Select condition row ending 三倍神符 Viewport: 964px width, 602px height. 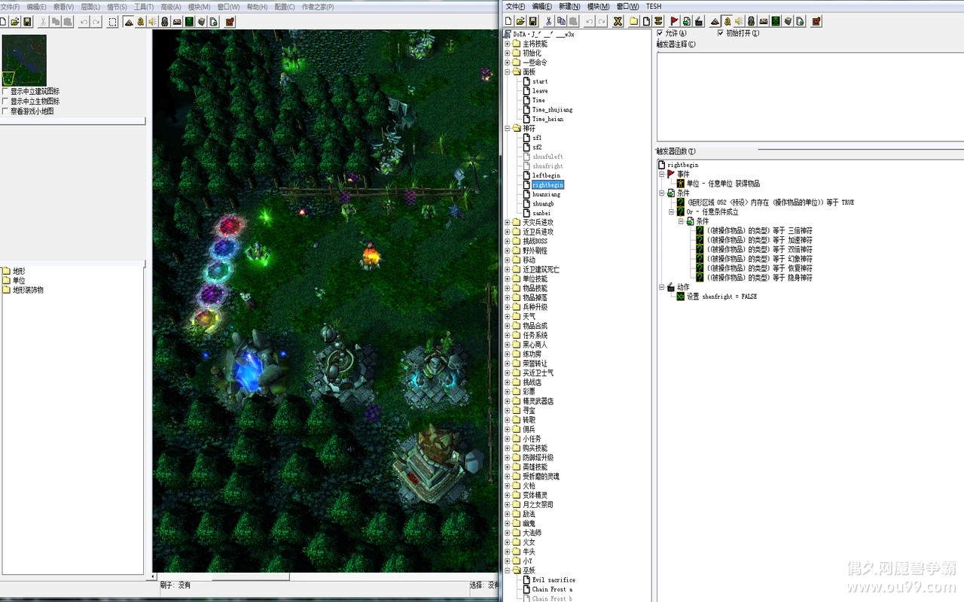tap(759, 230)
